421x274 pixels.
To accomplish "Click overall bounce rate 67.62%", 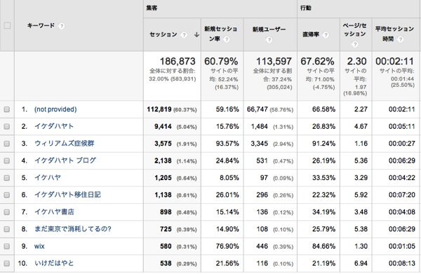I will point(317,62).
